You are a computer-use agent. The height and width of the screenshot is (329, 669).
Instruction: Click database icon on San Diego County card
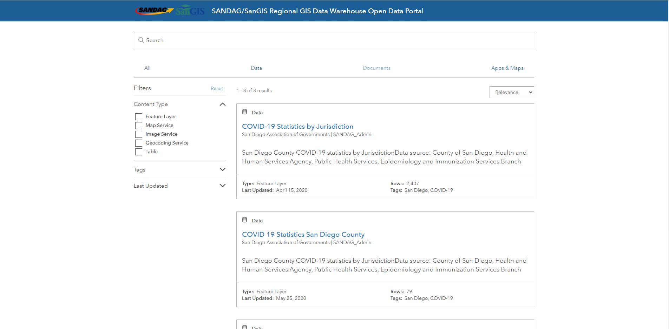pyautogui.click(x=245, y=220)
